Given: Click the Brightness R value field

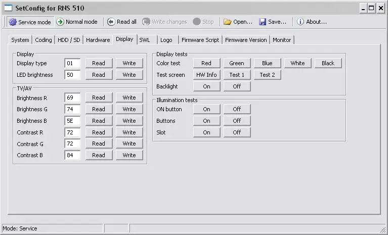Looking at the screenshot, I should pos(72,98).
